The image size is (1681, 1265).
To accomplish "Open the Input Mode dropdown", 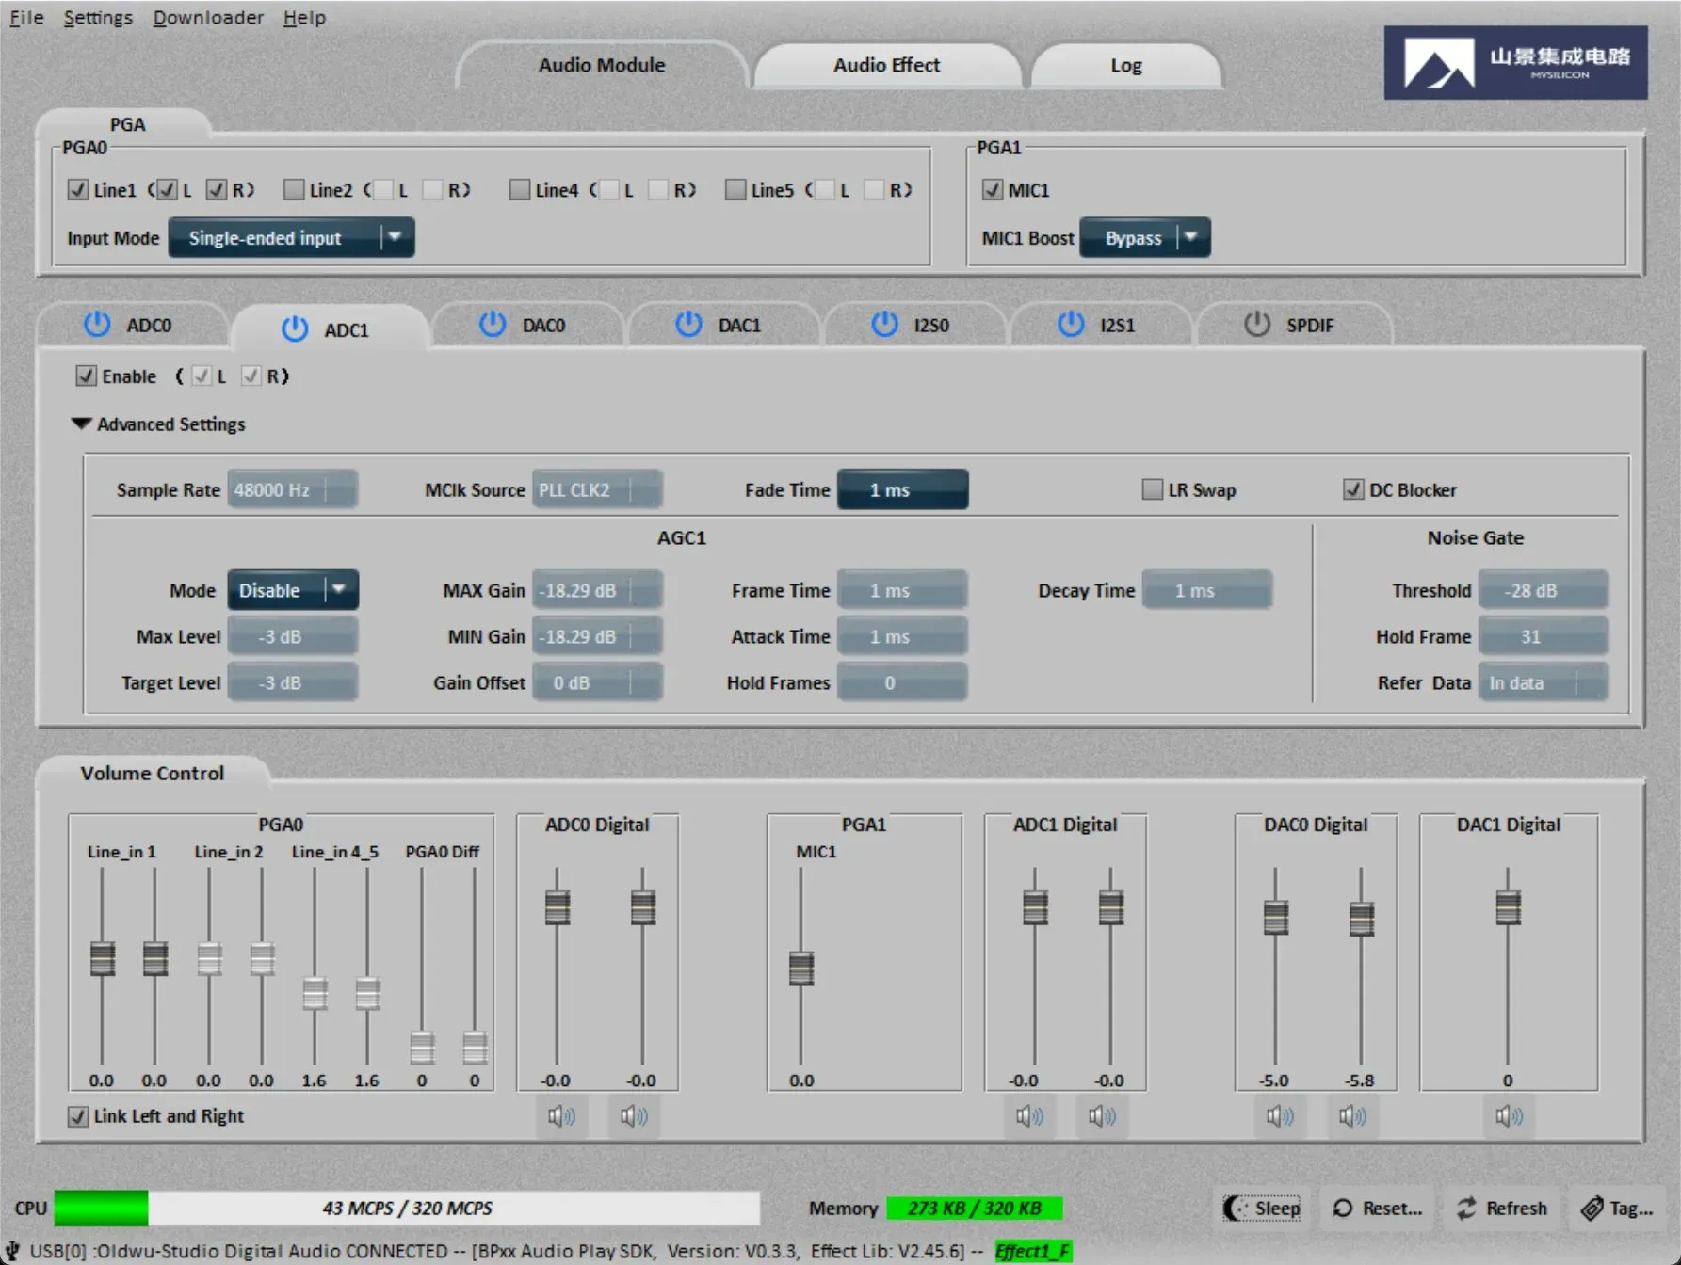I will coord(291,238).
